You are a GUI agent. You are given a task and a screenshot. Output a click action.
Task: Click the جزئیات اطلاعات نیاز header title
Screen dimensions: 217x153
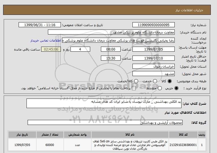click(189, 10)
